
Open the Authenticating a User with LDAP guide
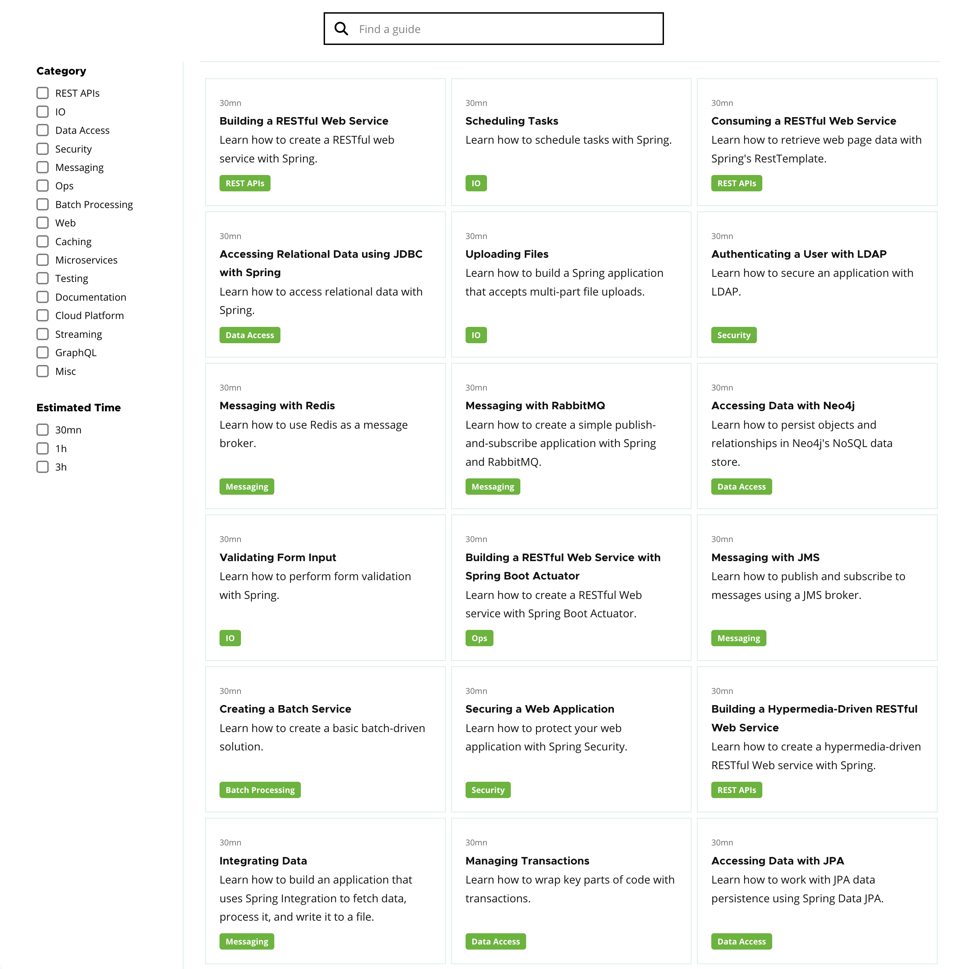[798, 254]
